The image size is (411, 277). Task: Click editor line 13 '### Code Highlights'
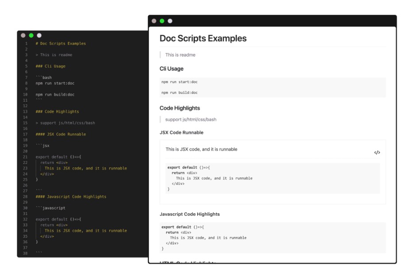click(x=57, y=111)
